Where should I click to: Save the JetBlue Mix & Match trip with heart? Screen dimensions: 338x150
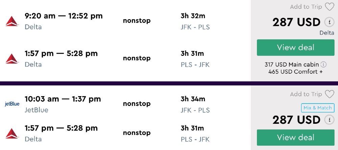pyautogui.click(x=329, y=94)
